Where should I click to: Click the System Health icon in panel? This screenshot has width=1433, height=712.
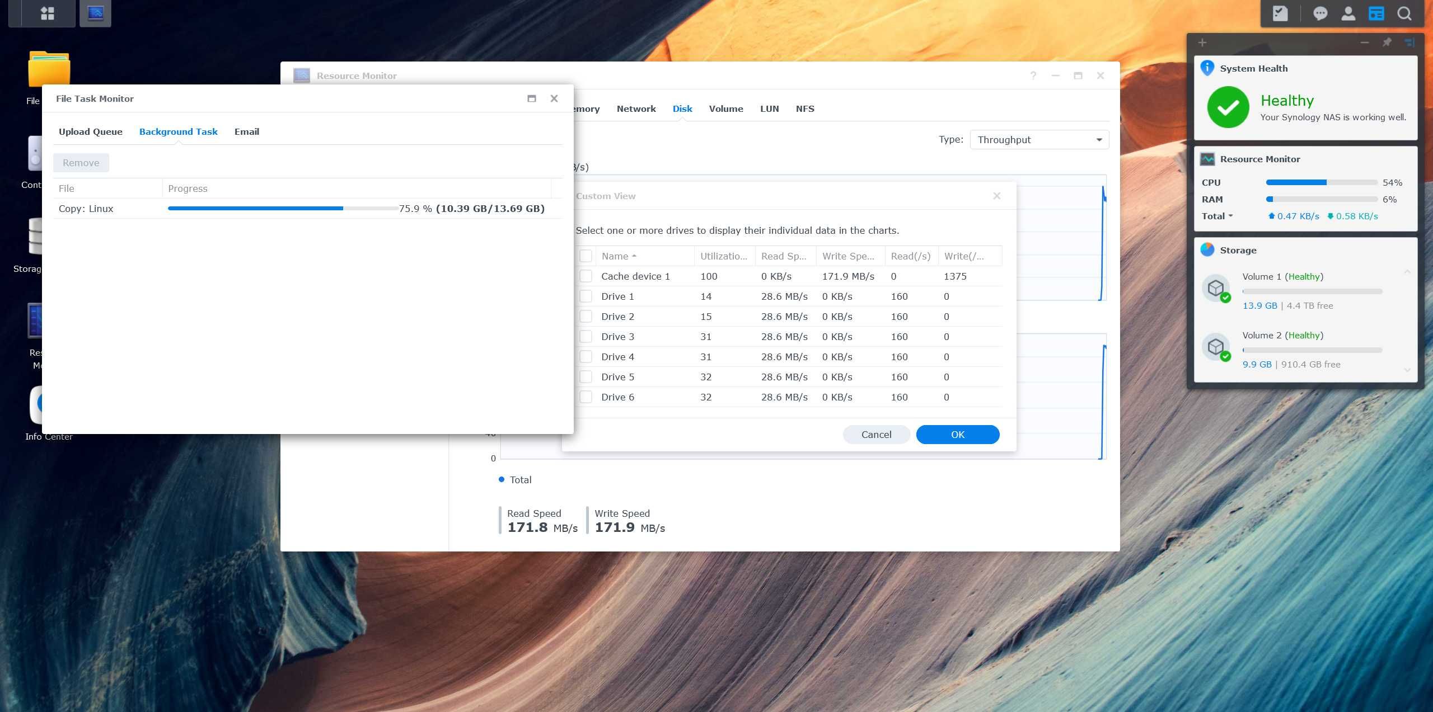[x=1375, y=12]
